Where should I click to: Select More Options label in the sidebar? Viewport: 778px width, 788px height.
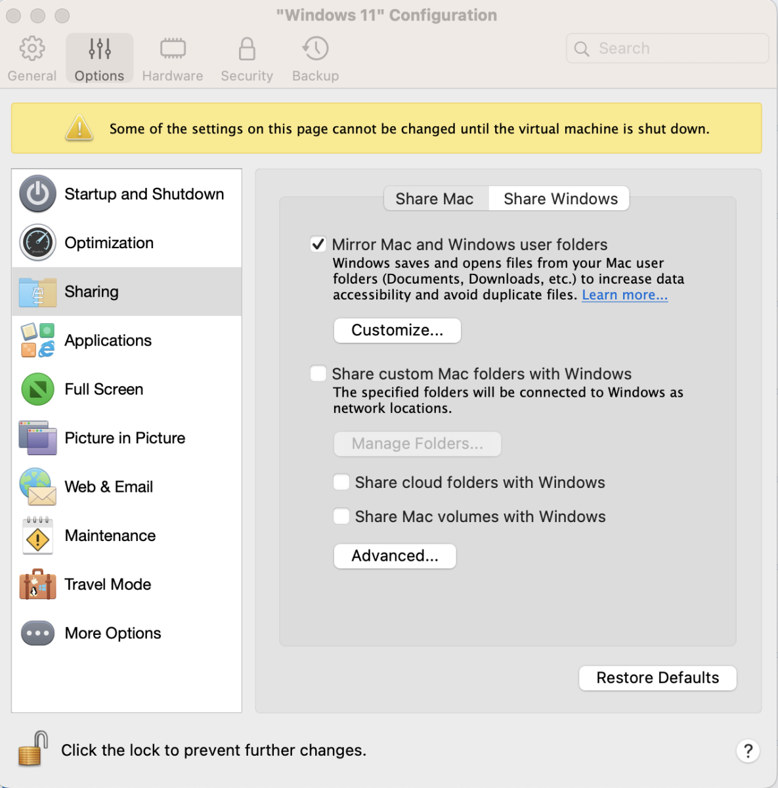[113, 633]
